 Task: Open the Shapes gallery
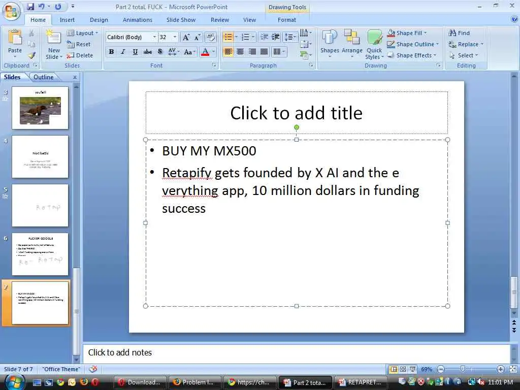(330, 45)
